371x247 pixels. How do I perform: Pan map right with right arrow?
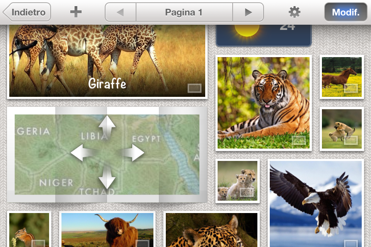coord(133,153)
